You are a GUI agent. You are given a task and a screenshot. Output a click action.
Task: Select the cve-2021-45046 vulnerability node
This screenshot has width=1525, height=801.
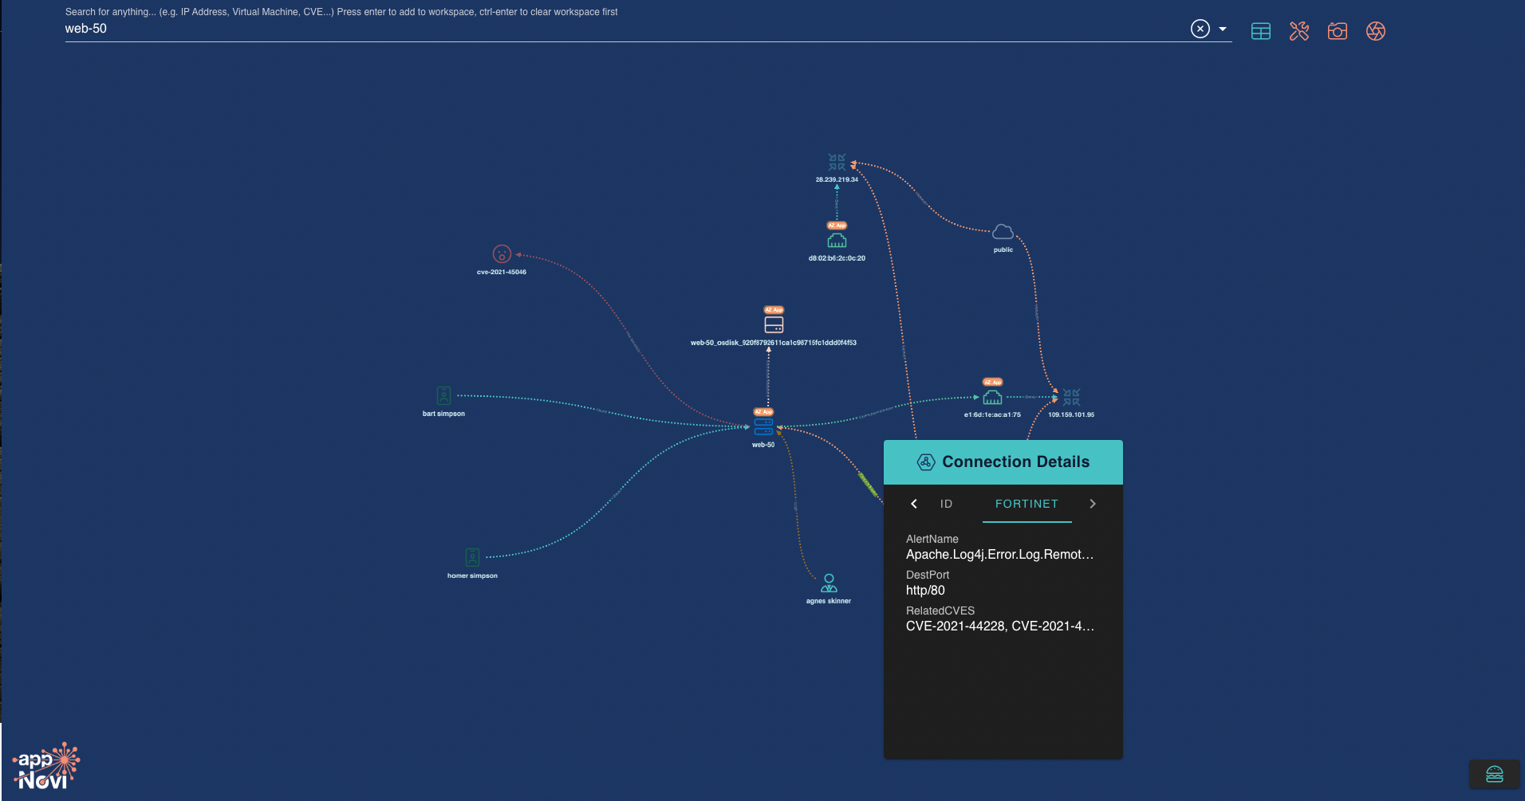502,254
